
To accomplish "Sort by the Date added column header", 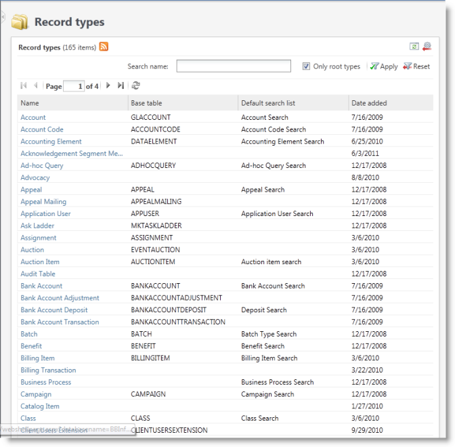I will click(x=369, y=103).
